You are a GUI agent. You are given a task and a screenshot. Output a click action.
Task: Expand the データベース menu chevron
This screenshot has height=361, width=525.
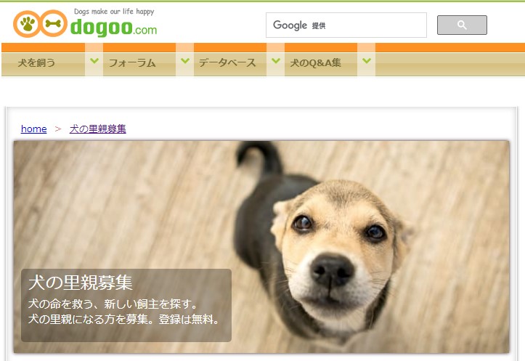point(275,60)
